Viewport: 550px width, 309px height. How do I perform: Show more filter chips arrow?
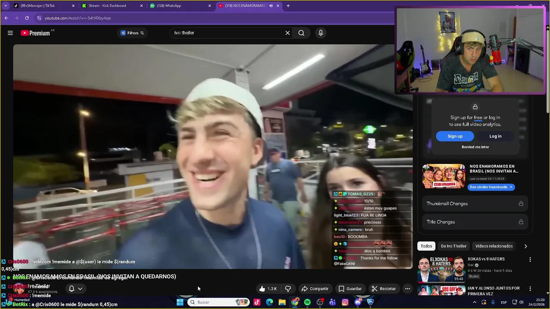point(525,246)
